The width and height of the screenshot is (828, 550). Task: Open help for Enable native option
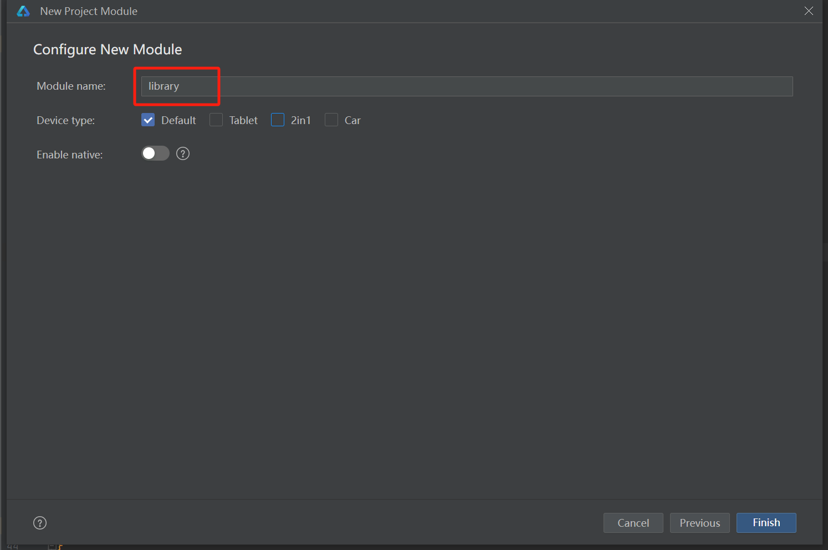click(x=183, y=153)
